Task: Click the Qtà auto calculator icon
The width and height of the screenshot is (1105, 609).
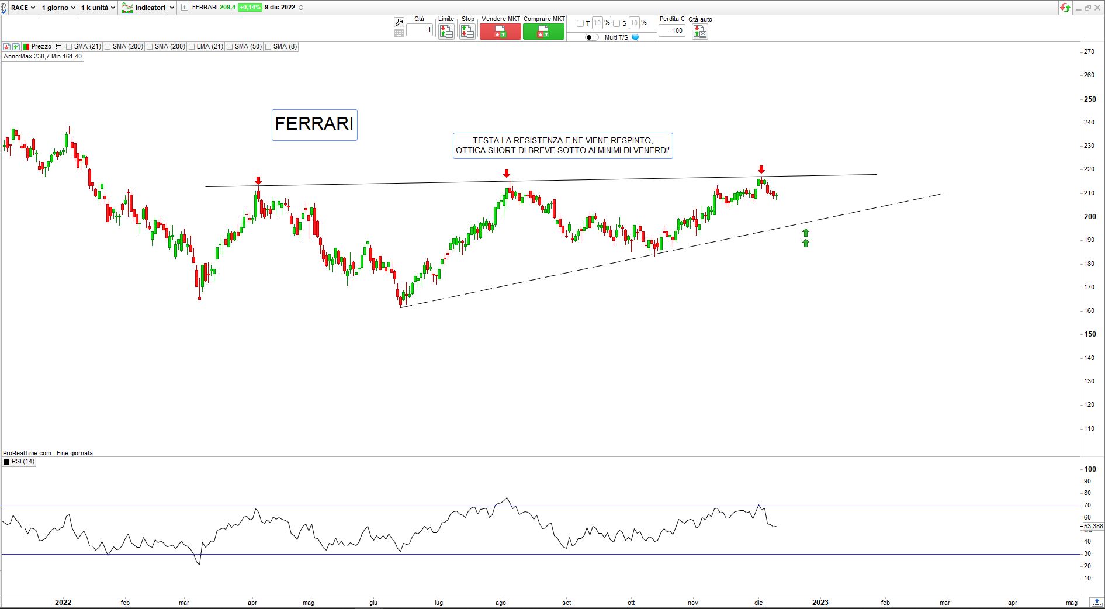Action: 699,32
